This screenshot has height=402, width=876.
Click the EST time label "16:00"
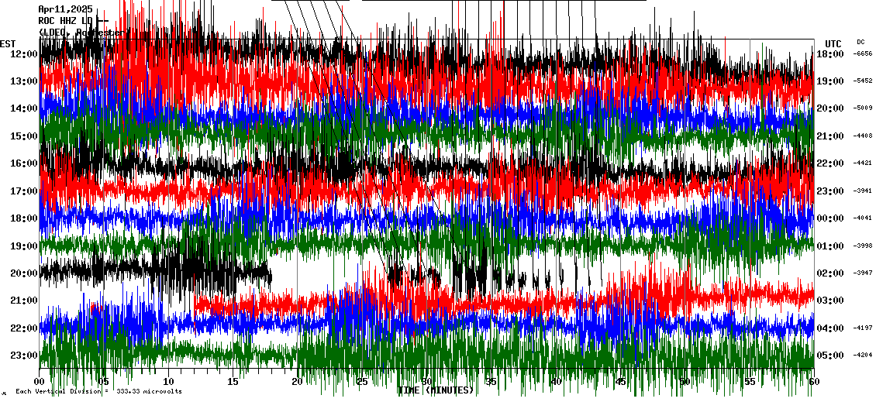(22, 163)
